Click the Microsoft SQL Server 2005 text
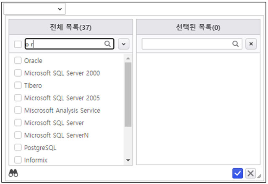The image size is (268, 184). 62,98
